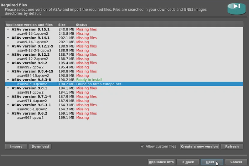The width and height of the screenshot is (249, 166).
Task: Open Appliance info
Action: (x=161, y=162)
